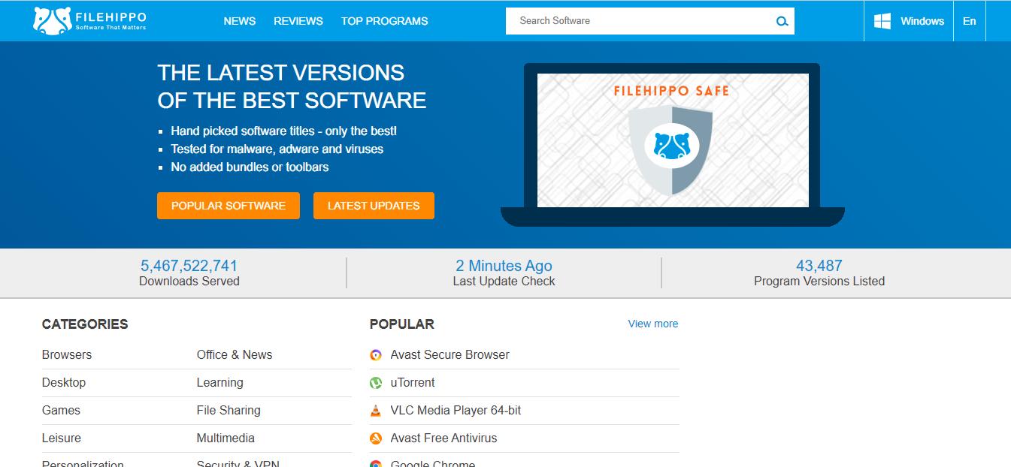Open the News menu item
This screenshot has width=1011, height=467.
(240, 21)
